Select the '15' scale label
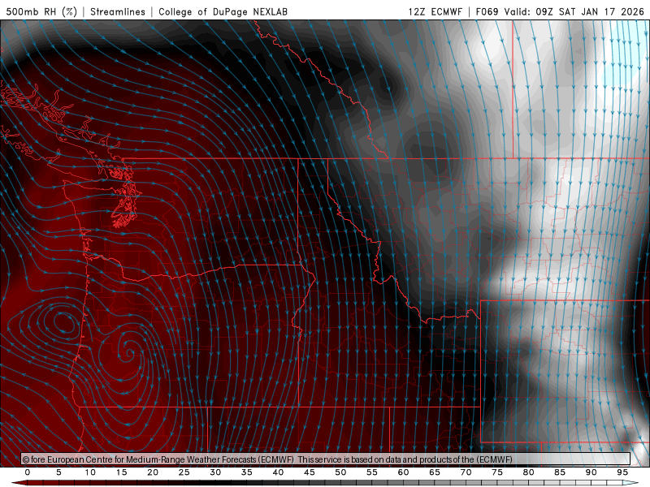650x487 pixels. point(121,472)
